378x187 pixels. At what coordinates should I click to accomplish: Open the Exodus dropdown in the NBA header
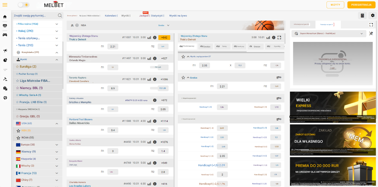164,25
